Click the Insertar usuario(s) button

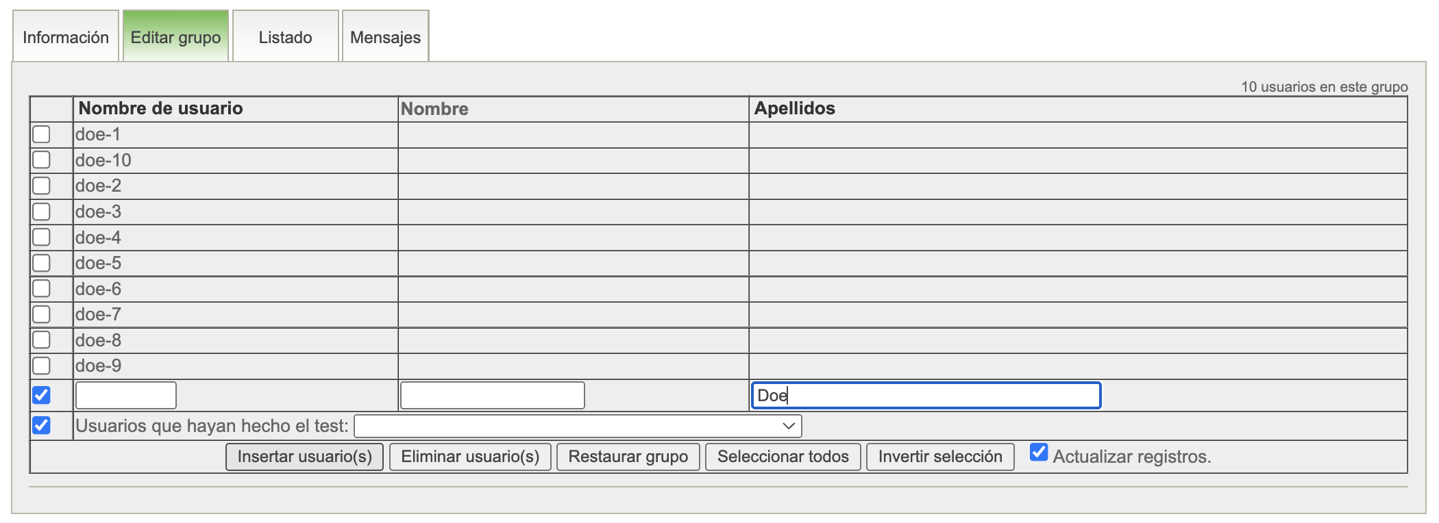[304, 457]
